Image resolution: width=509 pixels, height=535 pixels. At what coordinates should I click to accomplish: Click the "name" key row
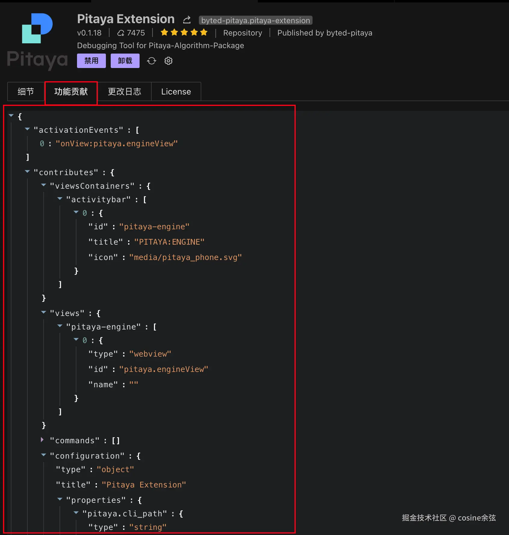point(113,385)
